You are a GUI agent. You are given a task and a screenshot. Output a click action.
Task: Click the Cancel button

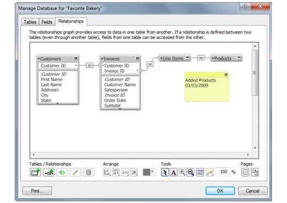point(252,191)
